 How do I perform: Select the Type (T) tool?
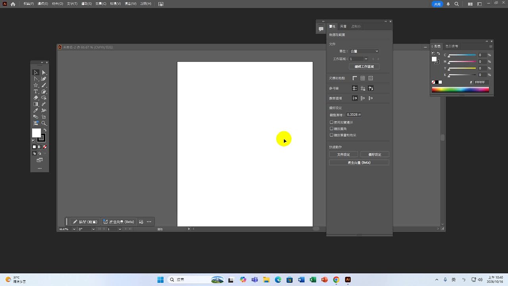tap(36, 91)
